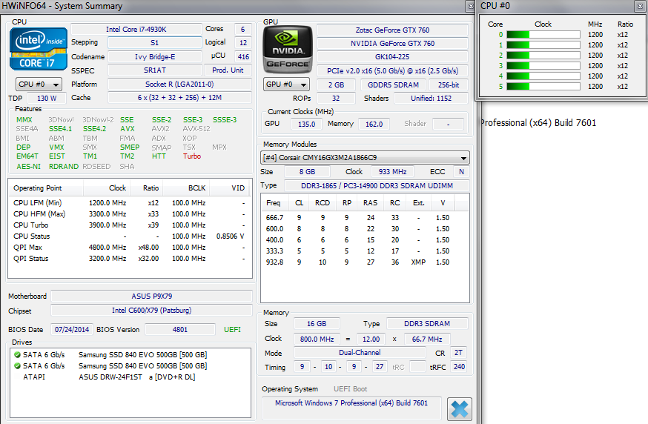Click second Samsung SSD green status icon
Image resolution: width=648 pixels, height=424 pixels.
[x=17, y=365]
